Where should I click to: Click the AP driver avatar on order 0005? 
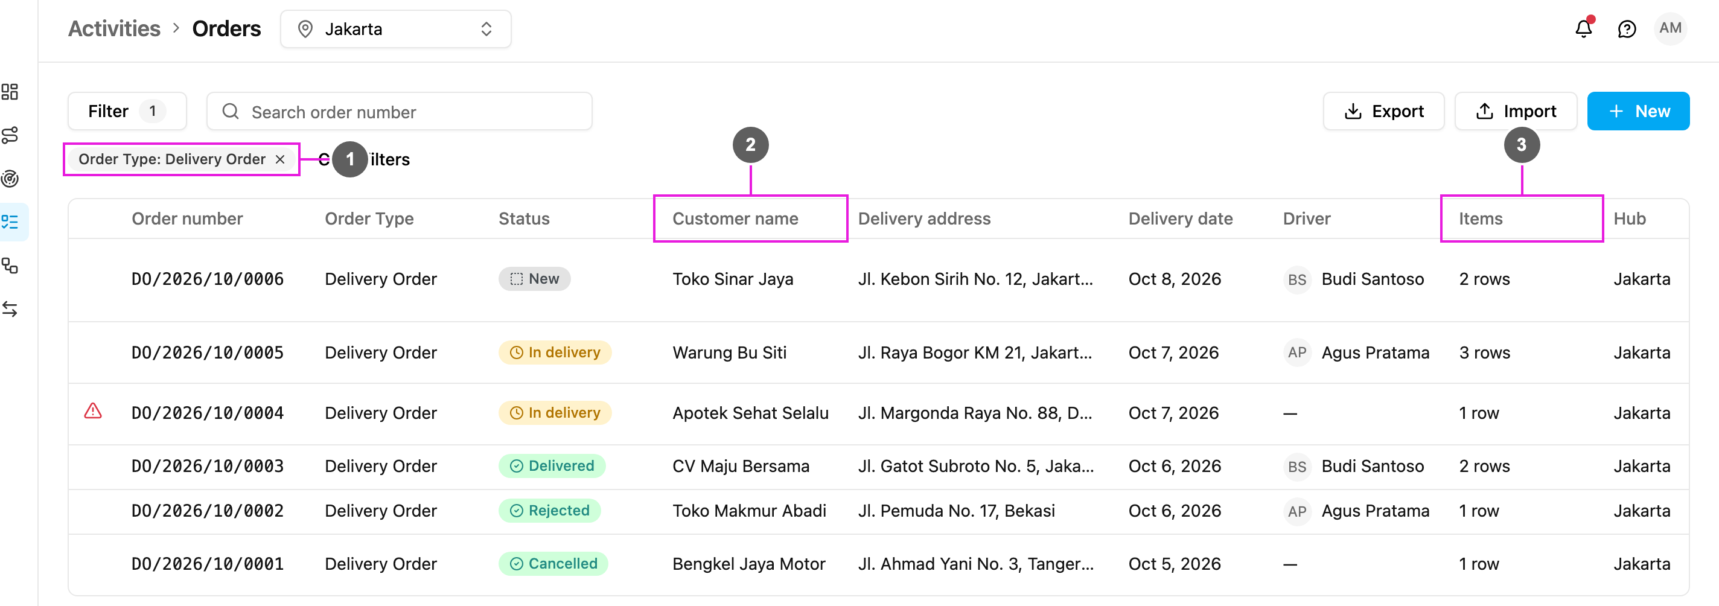tap(1296, 352)
